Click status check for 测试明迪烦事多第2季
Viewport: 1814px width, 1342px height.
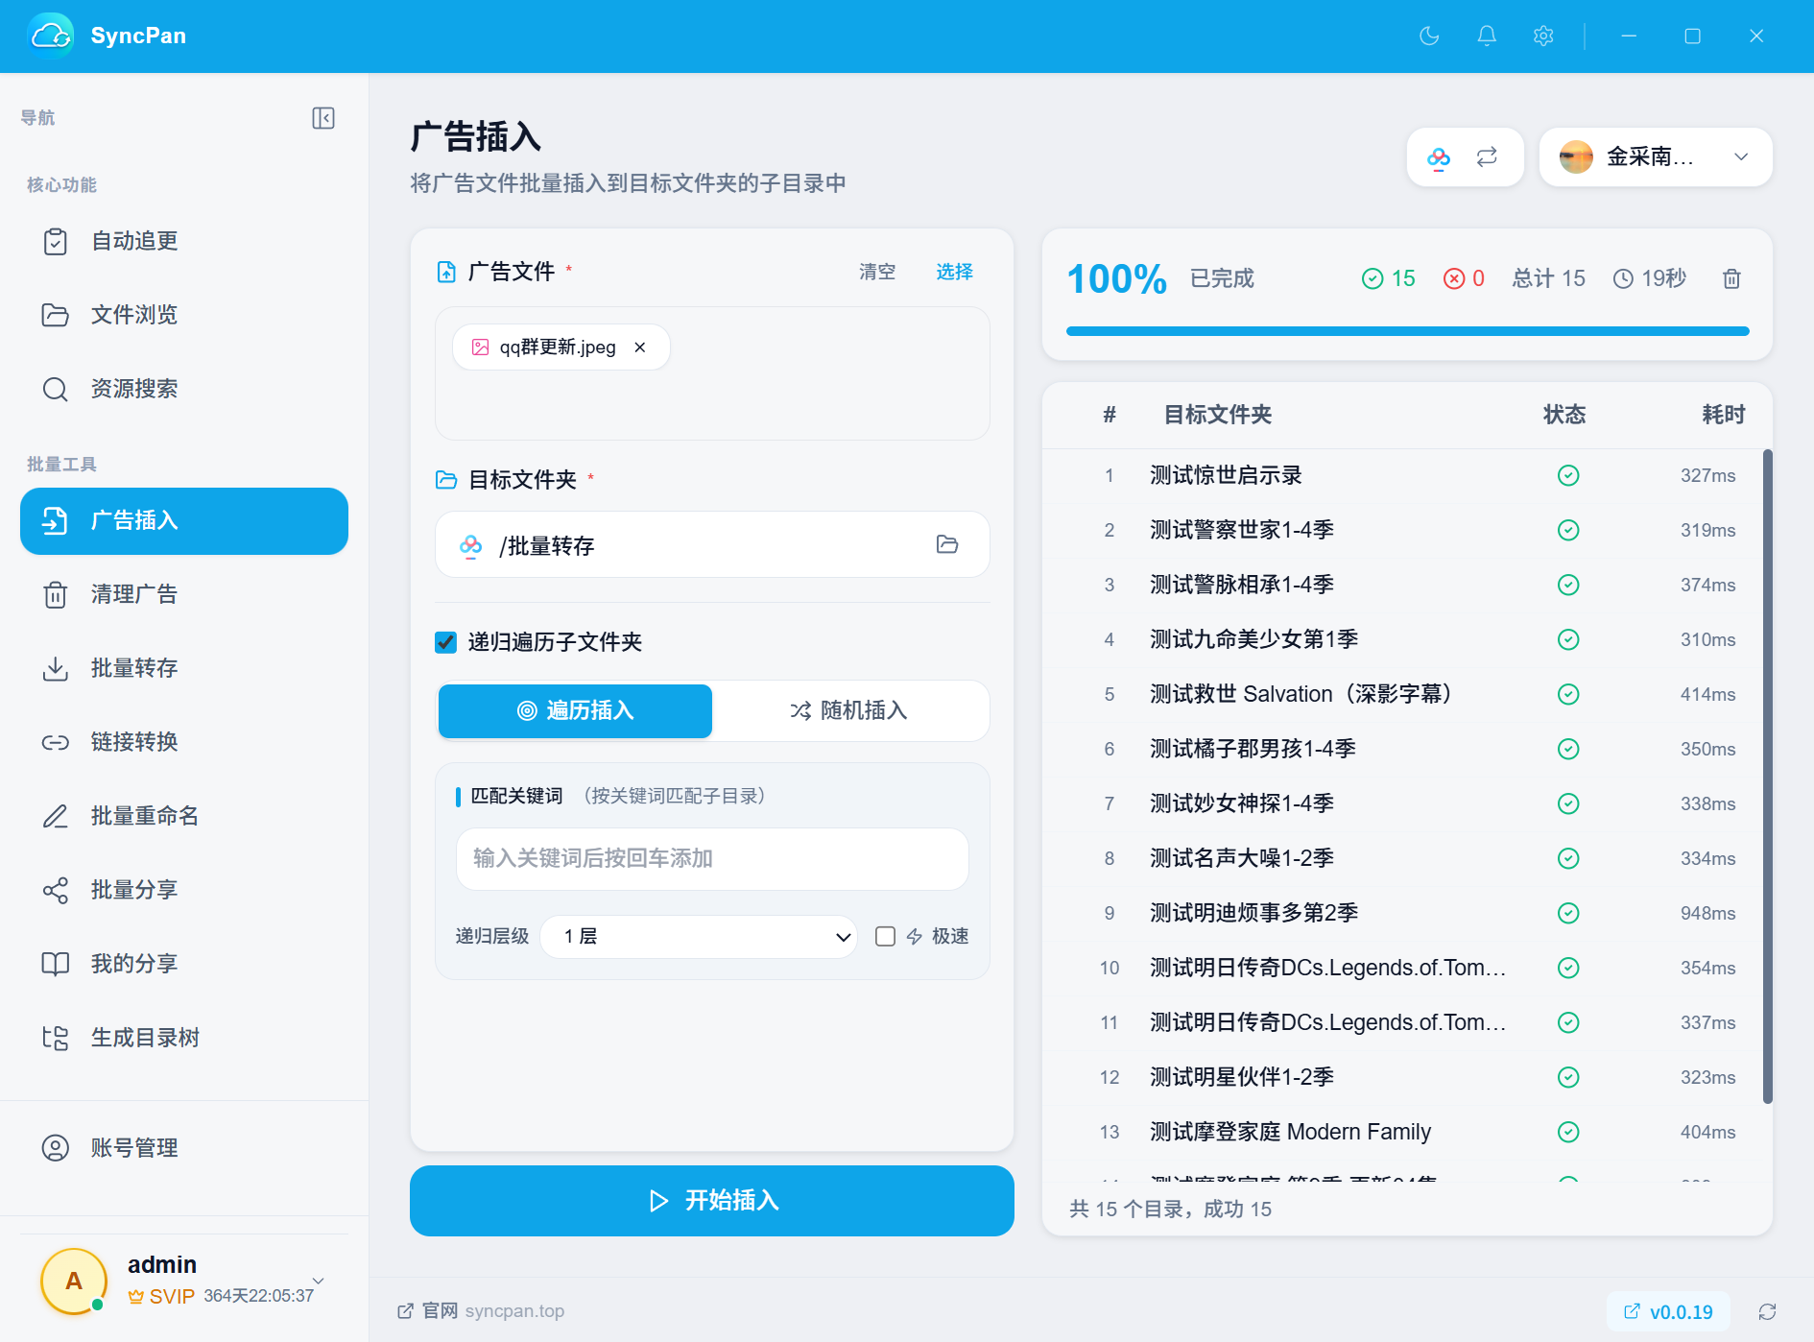click(x=1568, y=913)
